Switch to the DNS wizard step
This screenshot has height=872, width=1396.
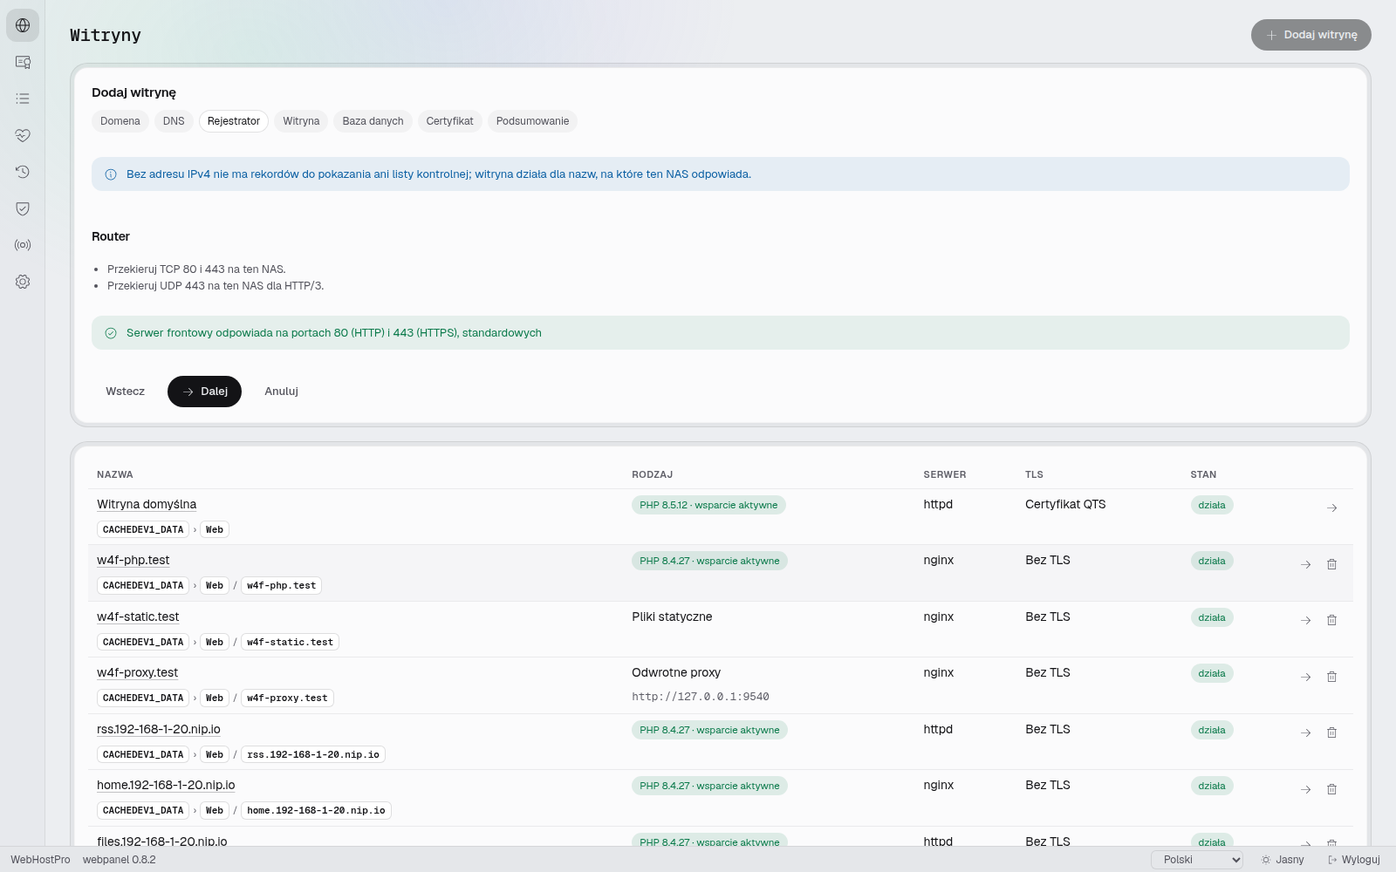coord(174,121)
